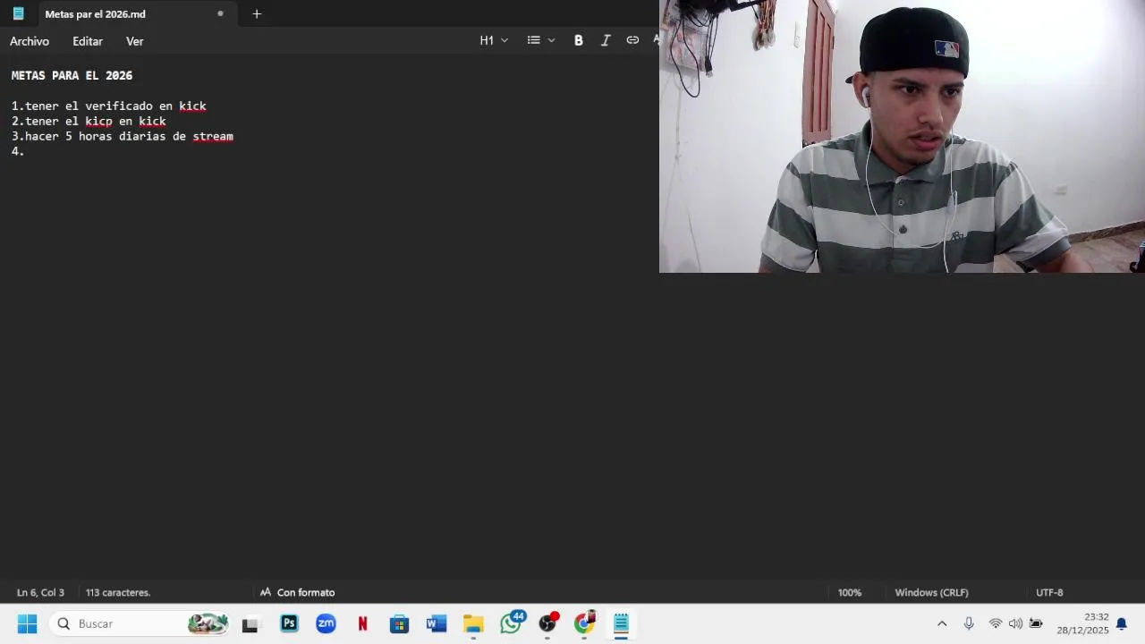Click the microphone tray icon

(x=969, y=623)
